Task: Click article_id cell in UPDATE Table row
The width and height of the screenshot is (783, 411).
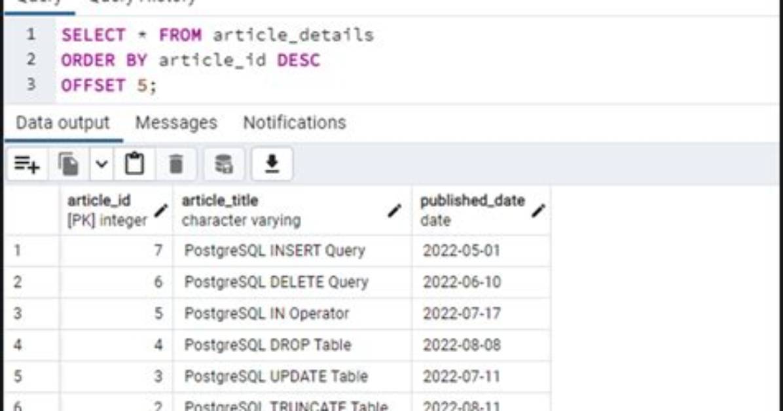Action: tap(116, 376)
